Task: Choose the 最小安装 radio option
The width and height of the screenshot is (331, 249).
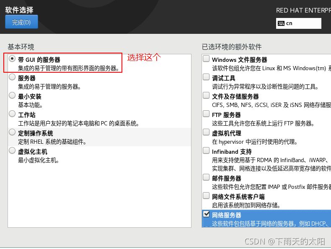Action: 12,95
